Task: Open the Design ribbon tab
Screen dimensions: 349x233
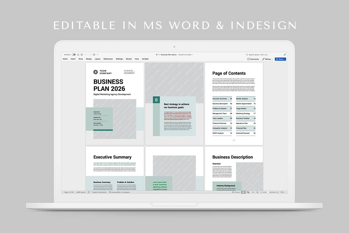Action: pyautogui.click(x=89, y=59)
